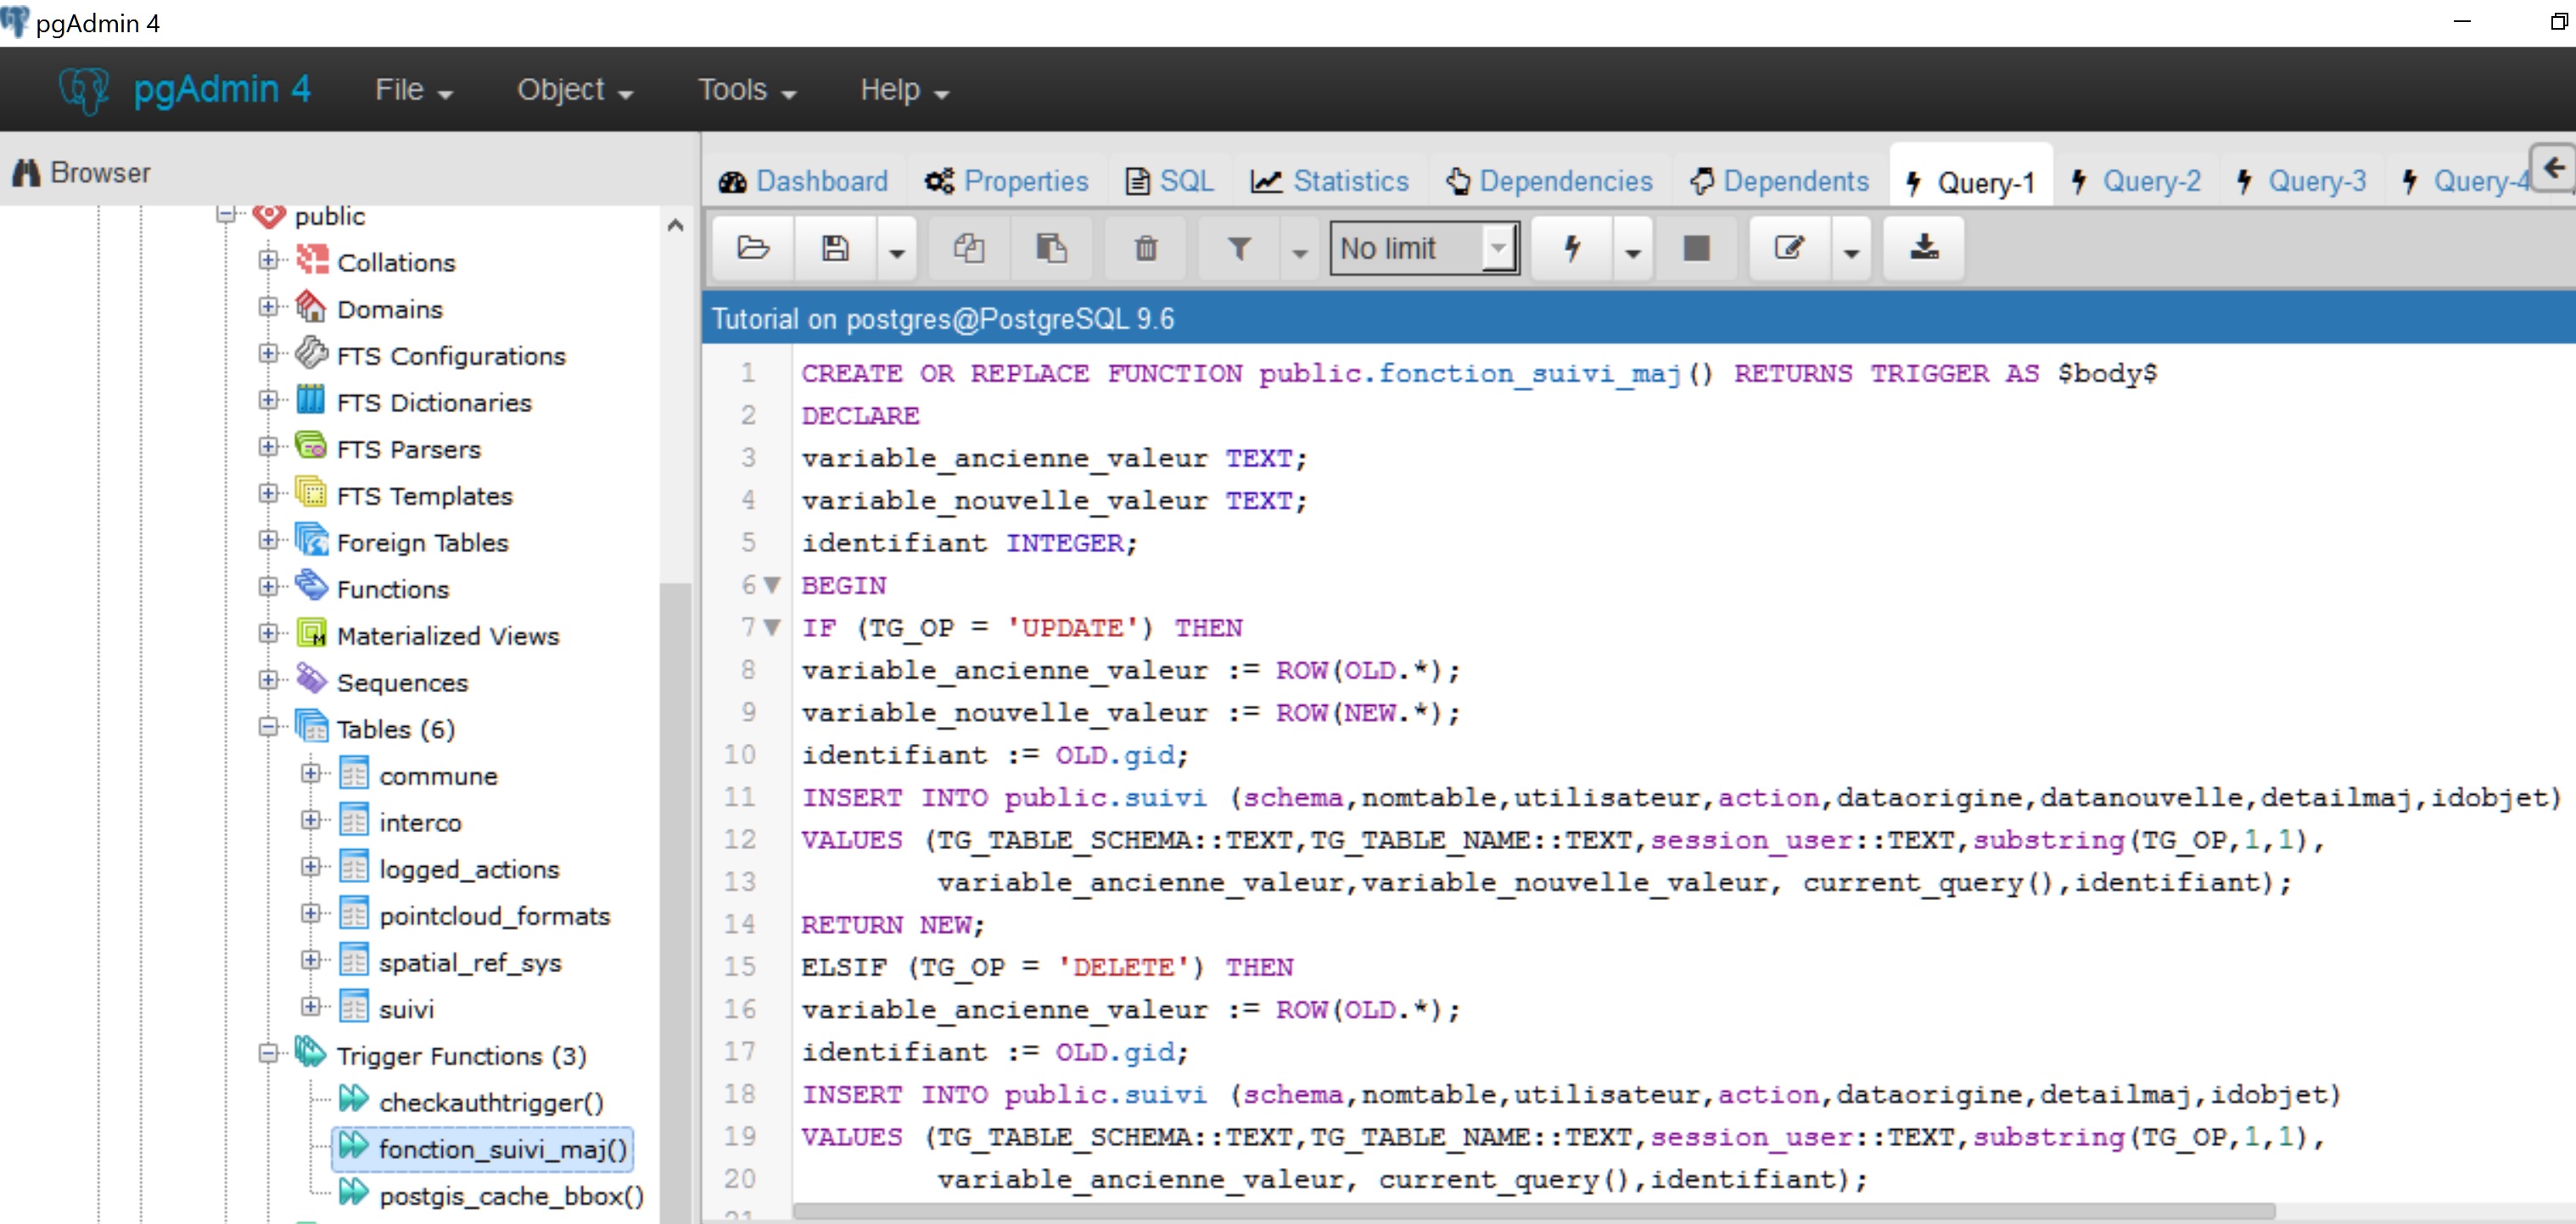The width and height of the screenshot is (2576, 1224).
Task: Select the logged_actions table
Action: point(468,868)
